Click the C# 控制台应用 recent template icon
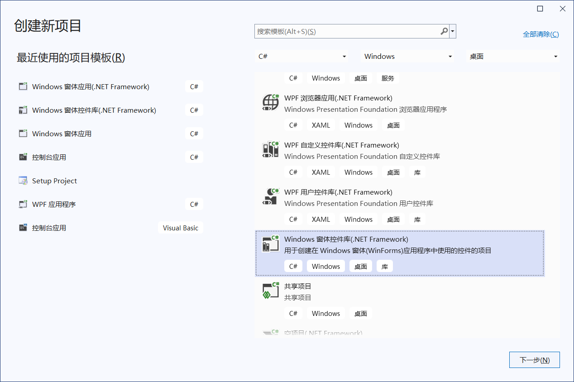 click(x=23, y=157)
